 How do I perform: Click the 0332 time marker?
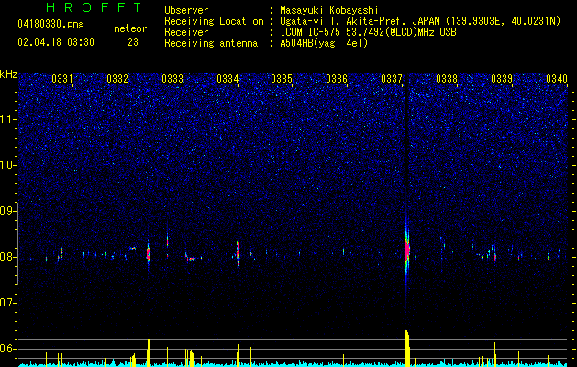[117, 79]
